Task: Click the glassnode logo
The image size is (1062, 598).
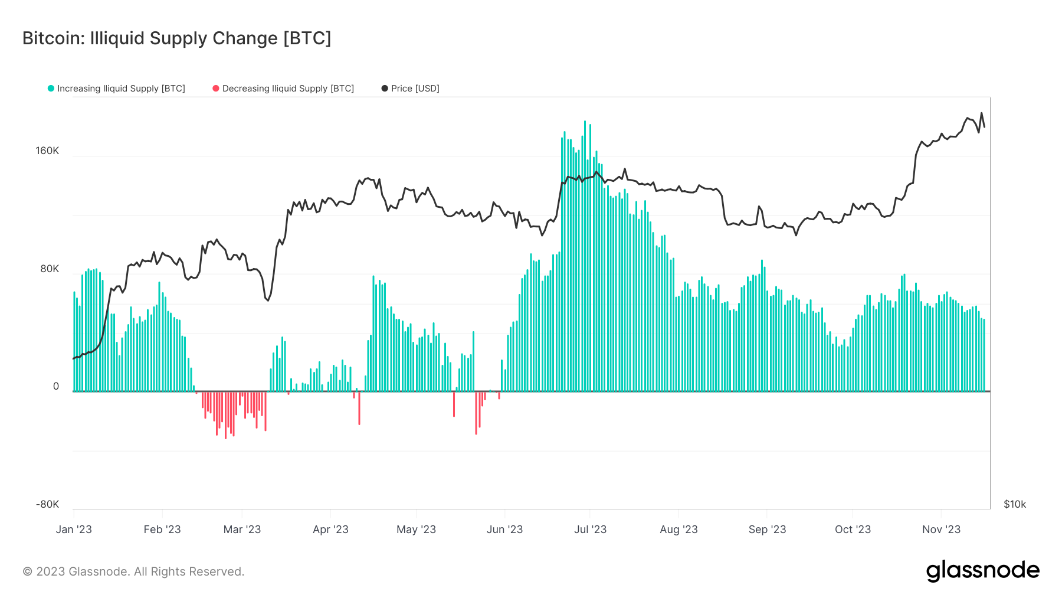Action: point(982,571)
